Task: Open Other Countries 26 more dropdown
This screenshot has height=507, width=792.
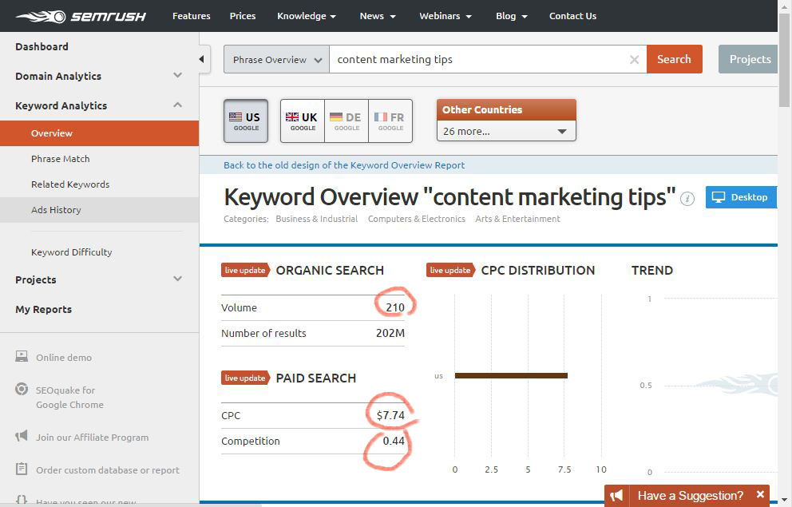Action: pos(505,132)
